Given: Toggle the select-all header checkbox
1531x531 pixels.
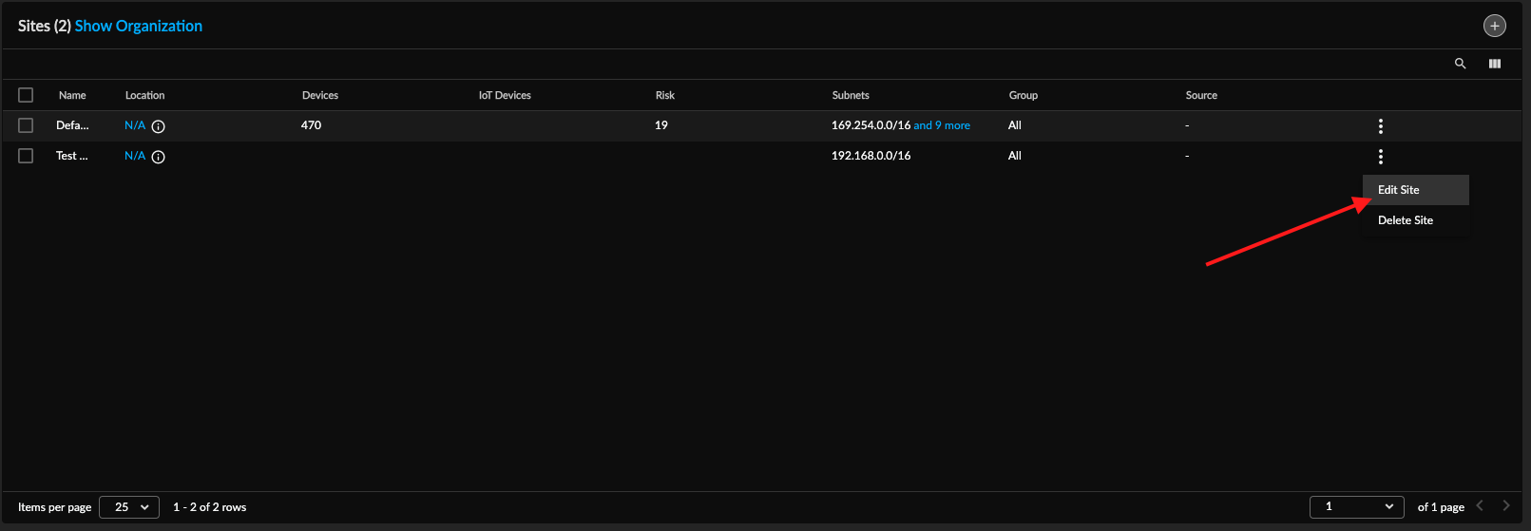Looking at the screenshot, I should point(26,95).
